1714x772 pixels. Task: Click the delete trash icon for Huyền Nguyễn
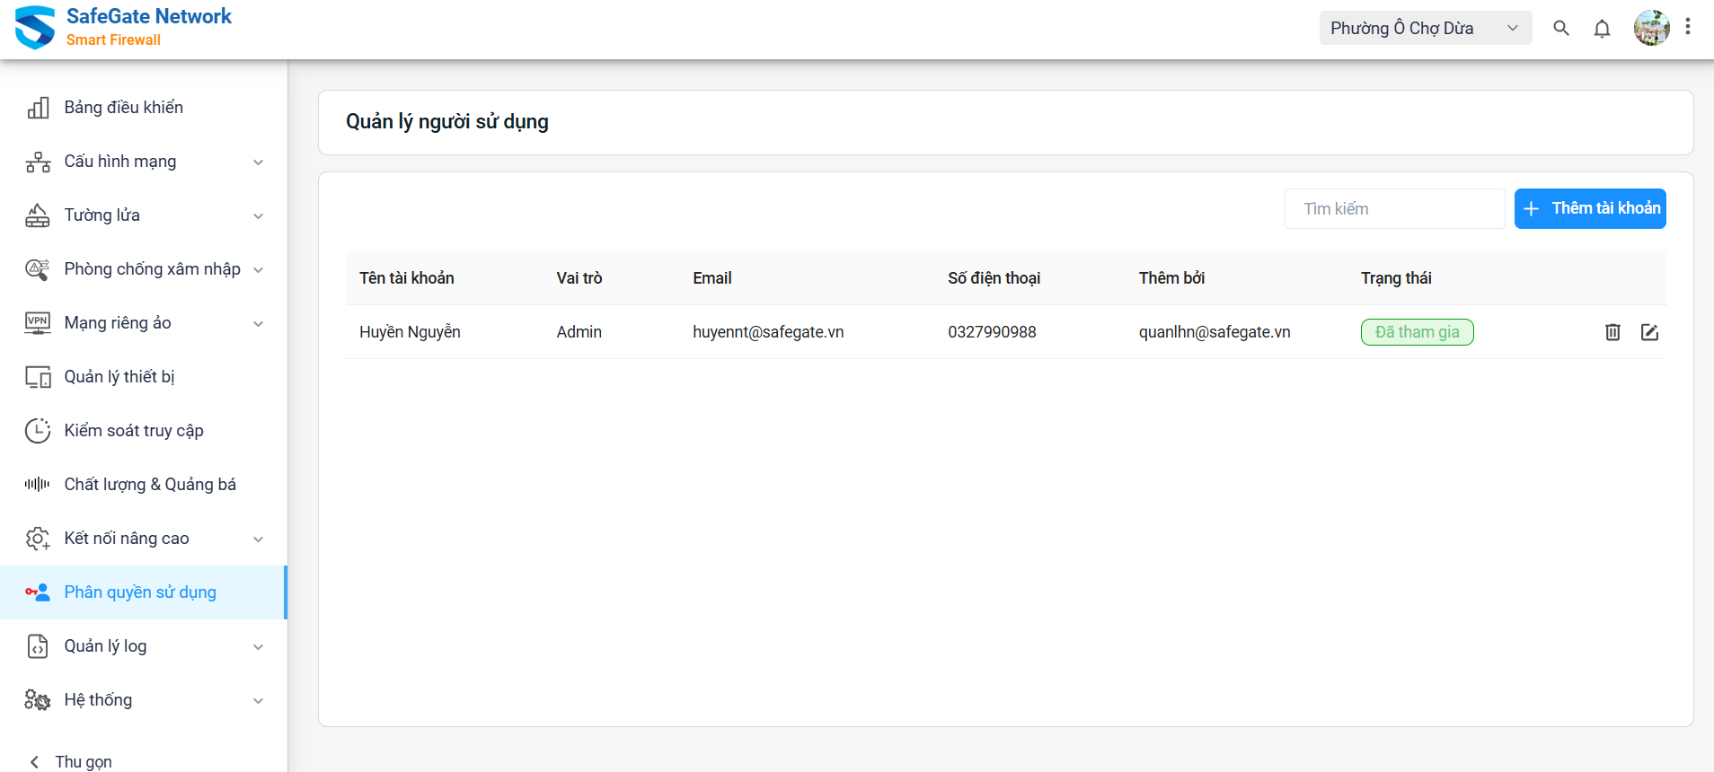pyautogui.click(x=1612, y=332)
